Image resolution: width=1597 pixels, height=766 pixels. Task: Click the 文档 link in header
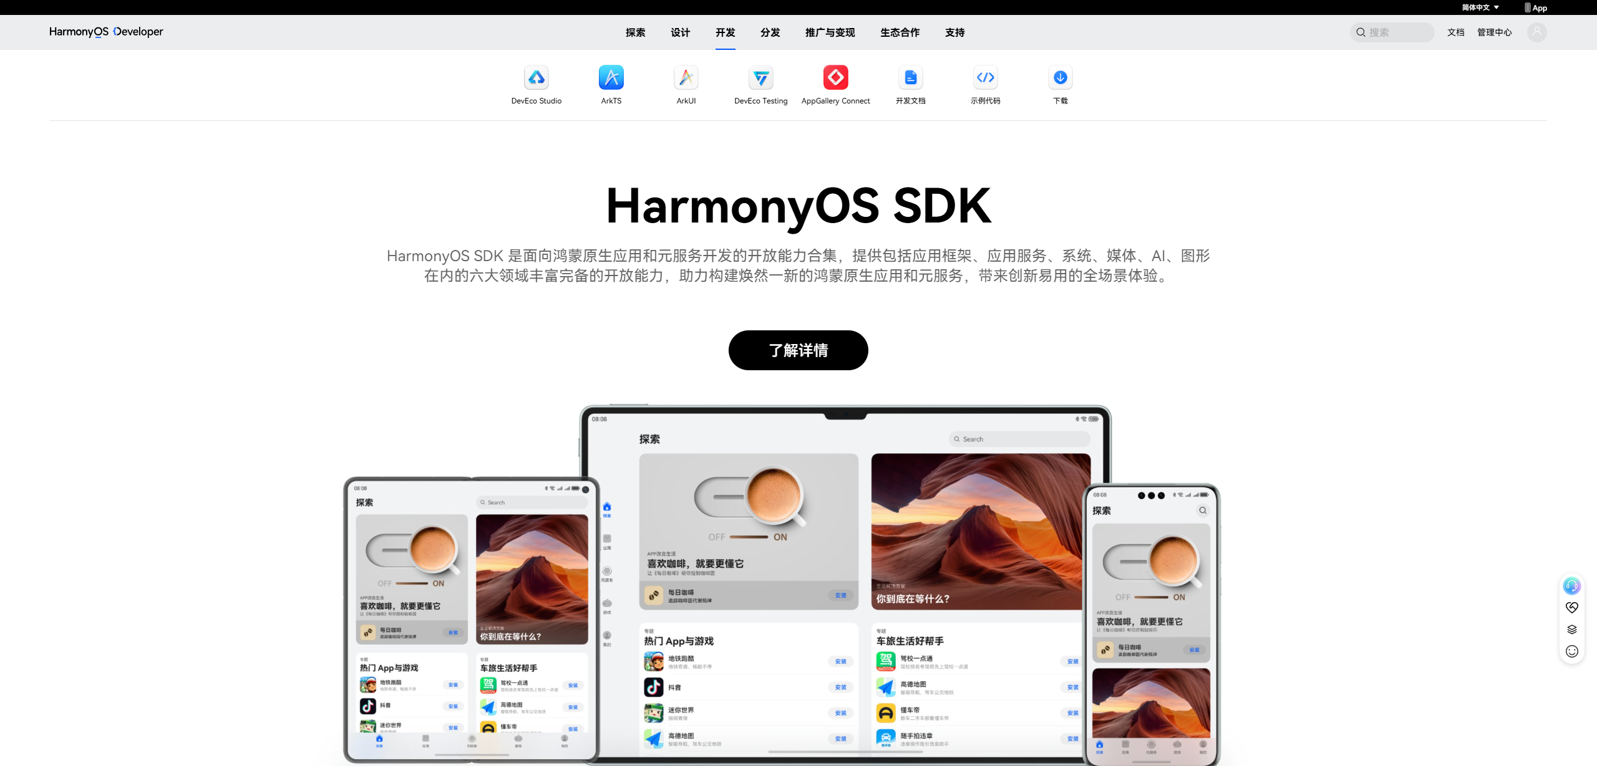(x=1455, y=32)
